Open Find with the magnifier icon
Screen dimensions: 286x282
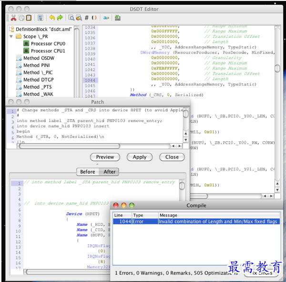pyautogui.click(x=71, y=18)
